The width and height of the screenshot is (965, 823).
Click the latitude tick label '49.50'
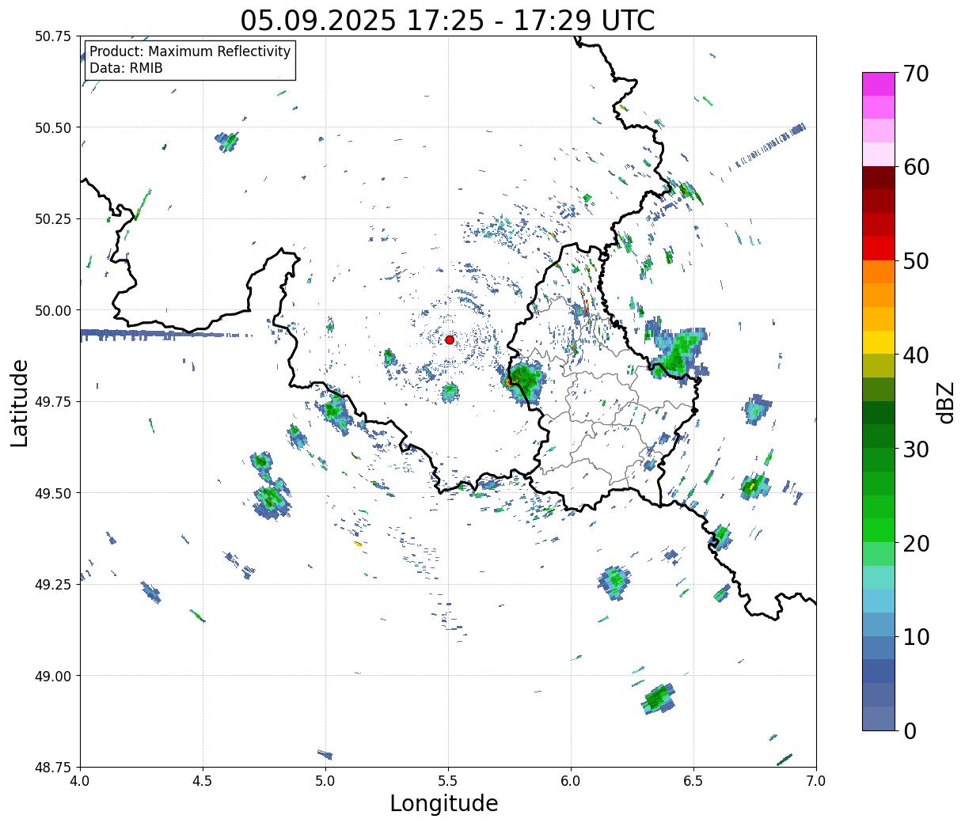pos(53,493)
